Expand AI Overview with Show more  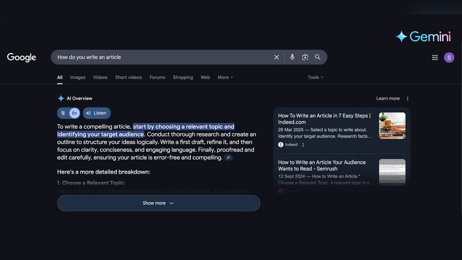158,203
